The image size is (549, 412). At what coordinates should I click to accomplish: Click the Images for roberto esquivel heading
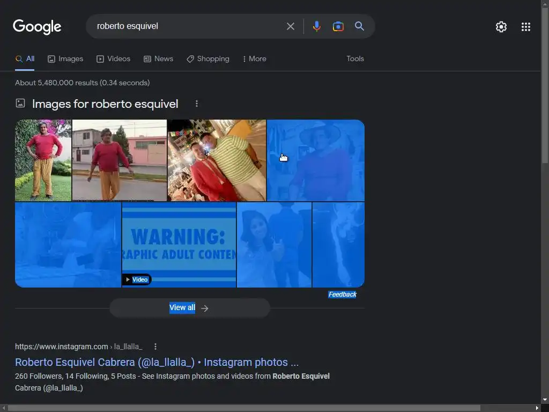pyautogui.click(x=105, y=104)
